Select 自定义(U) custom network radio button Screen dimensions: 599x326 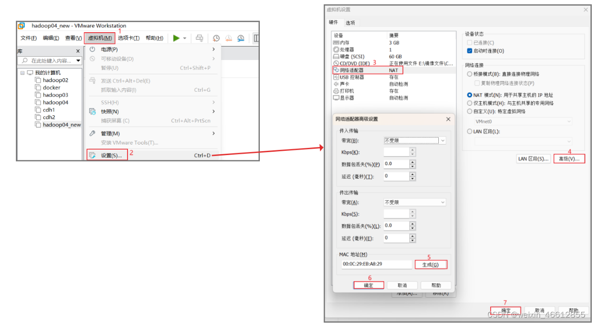pos(470,111)
